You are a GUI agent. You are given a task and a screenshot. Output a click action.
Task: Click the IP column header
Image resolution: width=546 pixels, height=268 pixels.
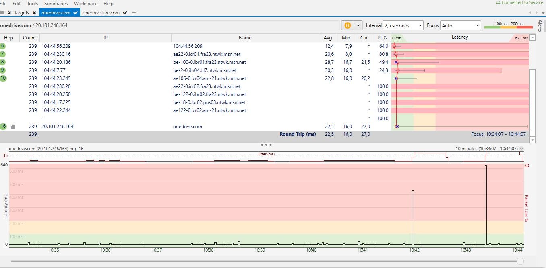[105, 38]
